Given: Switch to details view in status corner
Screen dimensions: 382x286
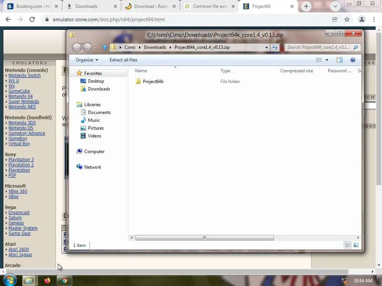Looking at the screenshot, I should (348, 245).
